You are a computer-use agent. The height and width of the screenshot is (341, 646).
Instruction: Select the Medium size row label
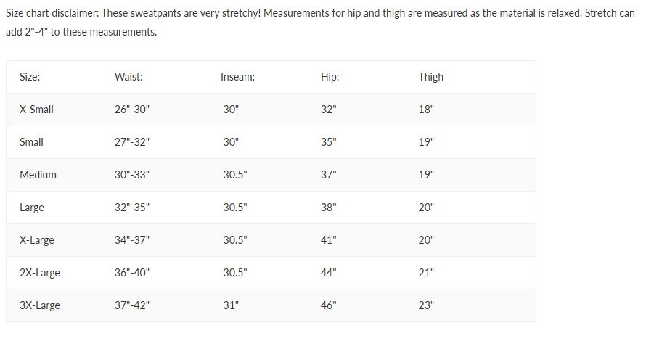pos(38,175)
